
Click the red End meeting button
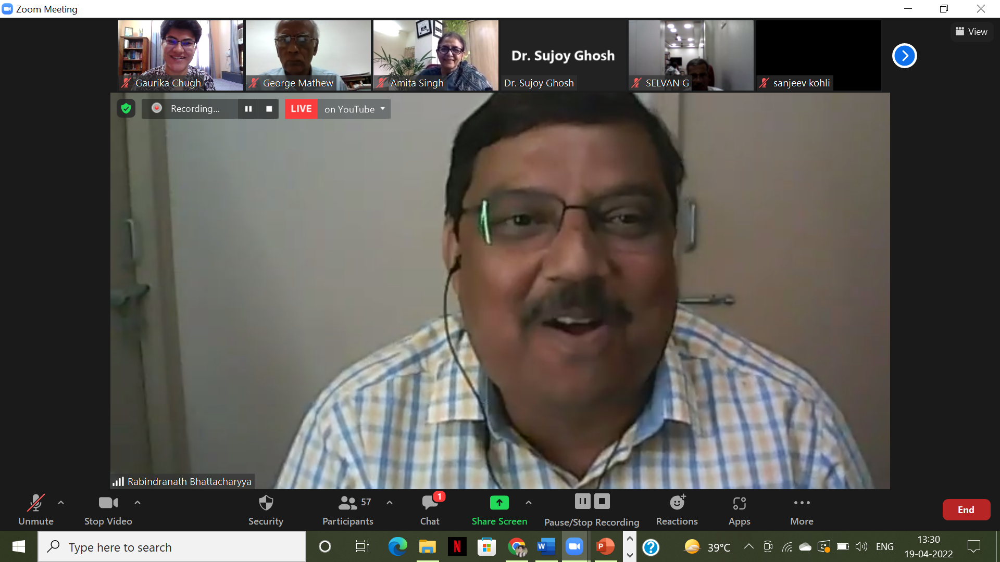(x=966, y=510)
